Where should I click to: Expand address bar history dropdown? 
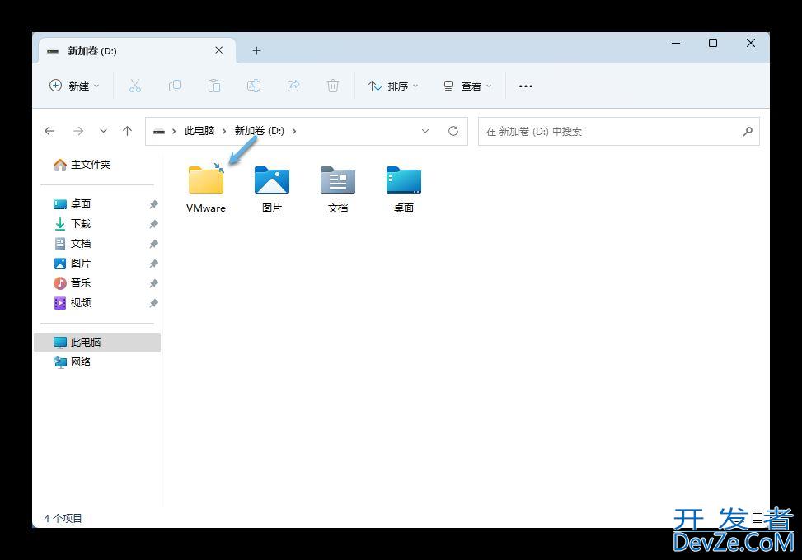click(425, 131)
